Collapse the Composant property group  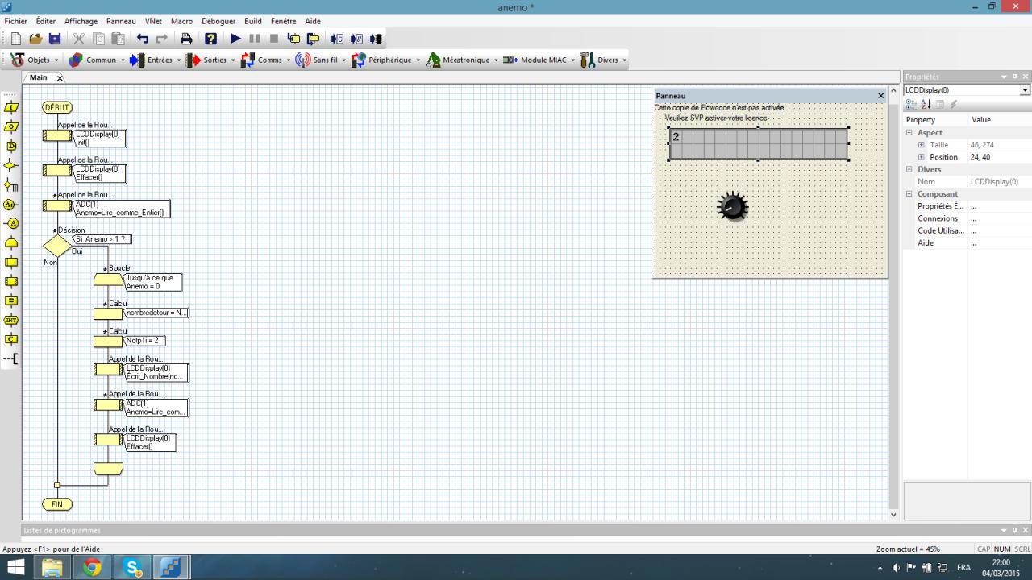(x=909, y=194)
